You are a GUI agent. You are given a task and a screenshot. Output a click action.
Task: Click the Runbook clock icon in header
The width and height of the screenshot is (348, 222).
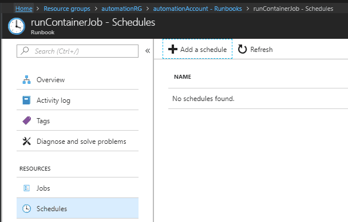(x=17, y=26)
